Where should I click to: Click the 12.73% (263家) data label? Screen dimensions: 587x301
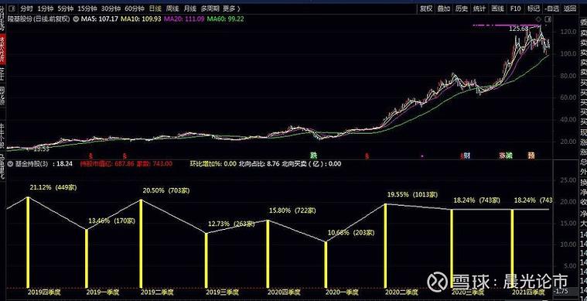[231, 224]
